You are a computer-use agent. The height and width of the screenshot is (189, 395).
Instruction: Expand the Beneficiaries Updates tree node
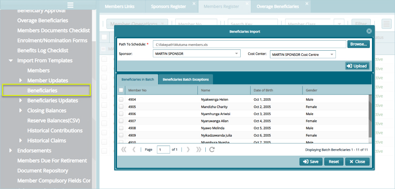click(x=21, y=100)
